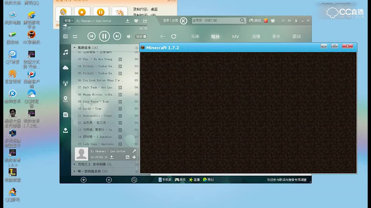The width and height of the screenshot is (371, 208).
Task: Expand the 唯一爱的就是你 playlist
Action: 74,171
